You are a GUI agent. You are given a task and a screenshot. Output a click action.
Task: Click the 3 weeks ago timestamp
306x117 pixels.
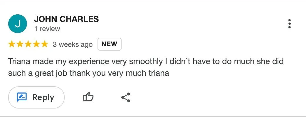click(x=73, y=44)
